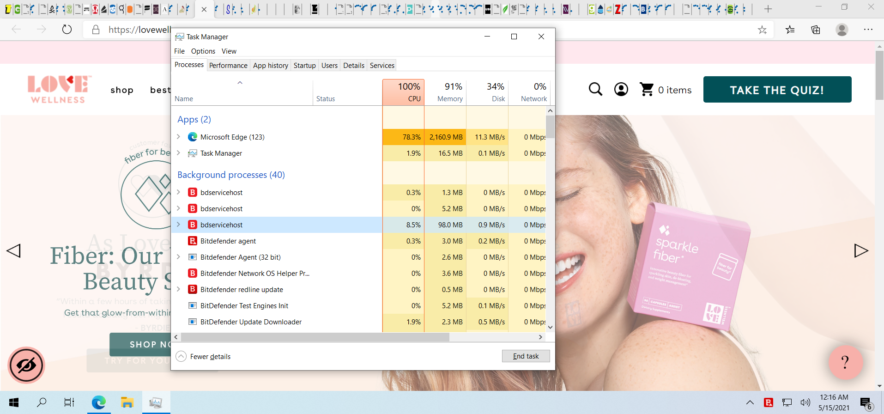This screenshot has height=414, width=884.
Task: Toggle the accessibility eye-slash button
Action: [26, 365]
